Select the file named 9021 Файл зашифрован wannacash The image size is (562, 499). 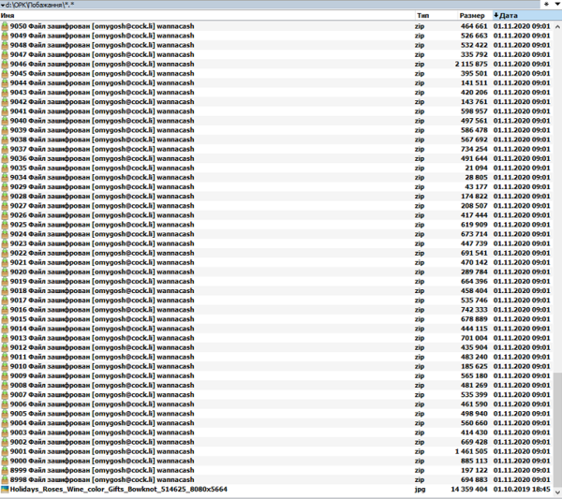pyautogui.click(x=102, y=262)
